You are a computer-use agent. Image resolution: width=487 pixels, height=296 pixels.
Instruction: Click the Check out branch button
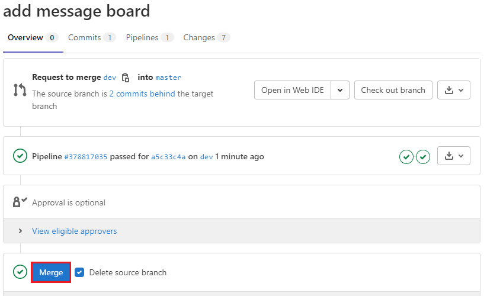pos(393,90)
